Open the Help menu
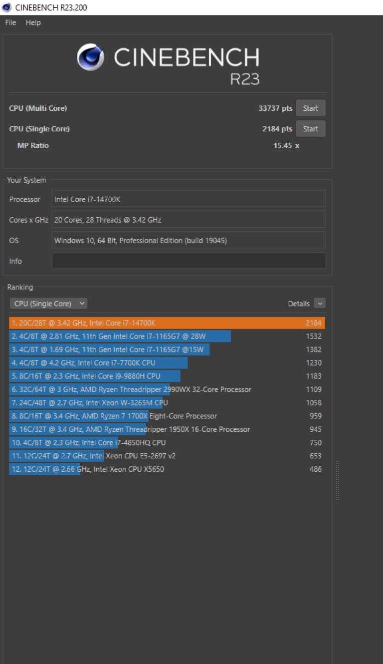Image resolution: width=383 pixels, height=664 pixels. point(33,22)
